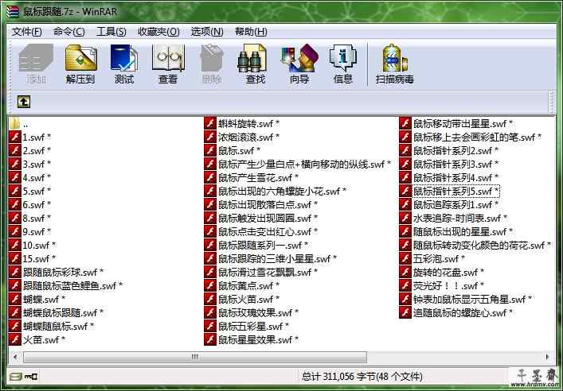Click the Flash icon of 鼠标移动带出星星.swf
This screenshot has height=391, width=563.
(x=405, y=124)
